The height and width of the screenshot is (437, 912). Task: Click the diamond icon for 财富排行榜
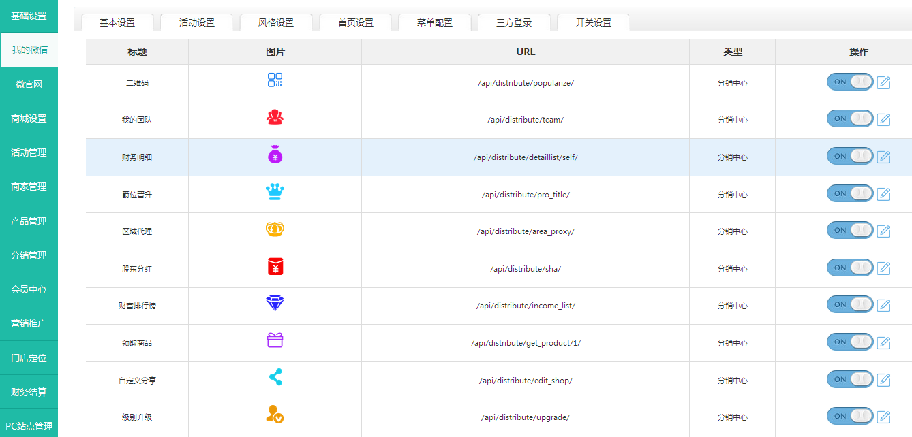(x=275, y=304)
